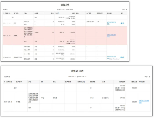The height and width of the screenshot is (118, 154).
Task: Click -50KG quantity in pink return row
Action: pos(36,32)
